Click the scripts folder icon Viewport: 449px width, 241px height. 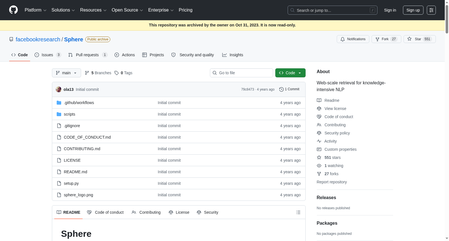59,114
